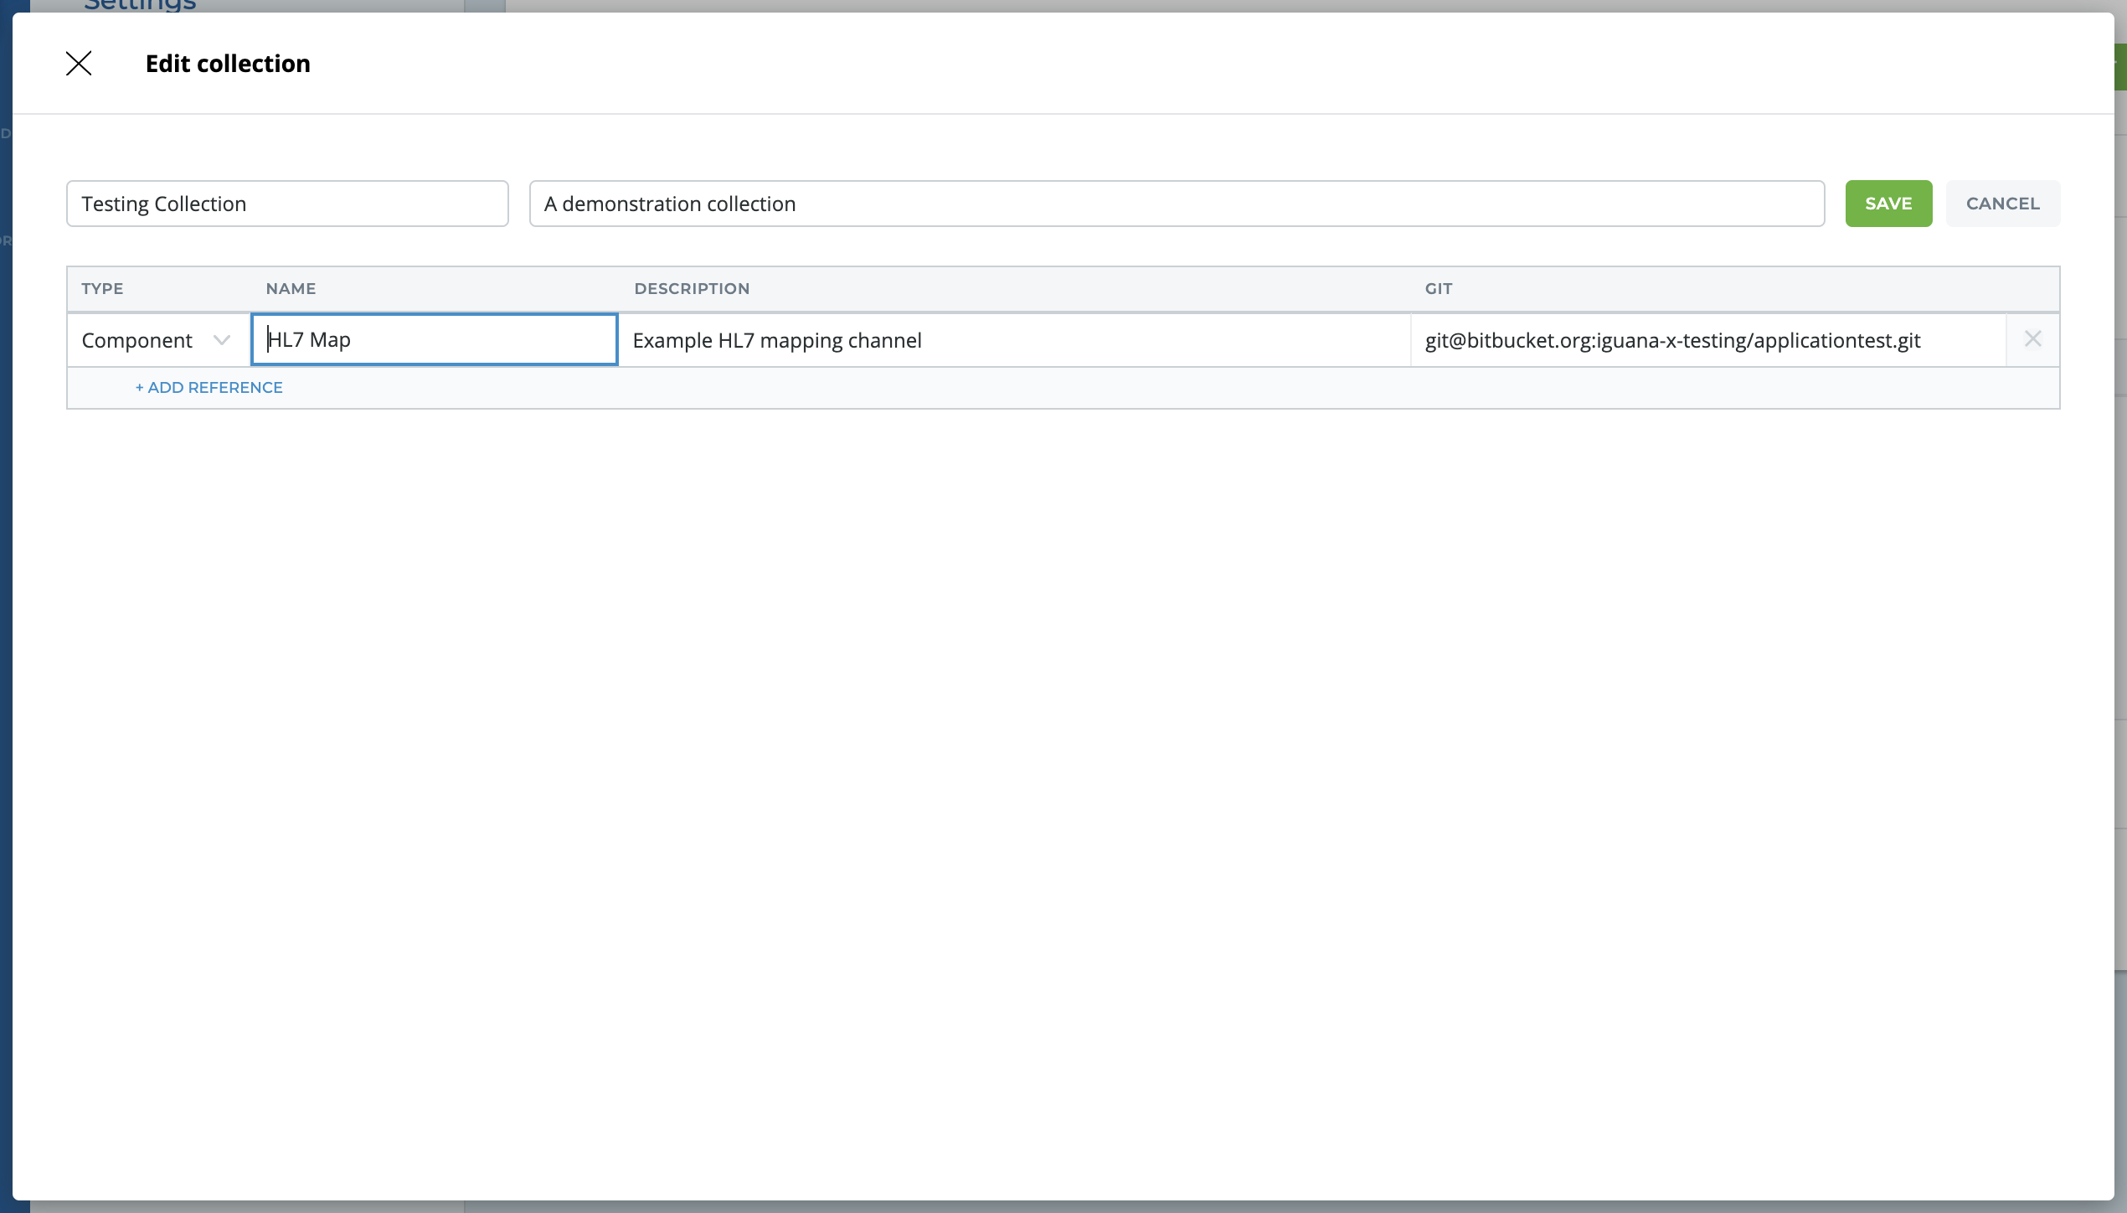
Task: Open the Component type selector
Action: pos(138,340)
